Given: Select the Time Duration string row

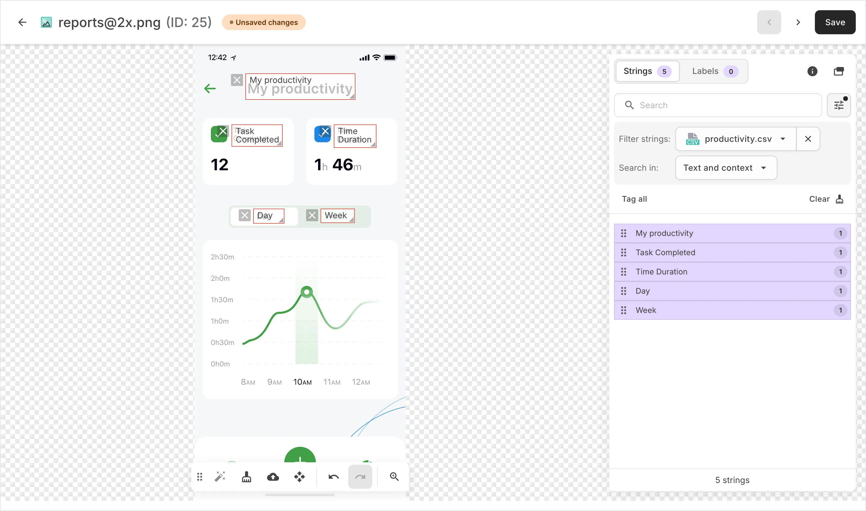Looking at the screenshot, I should pyautogui.click(x=732, y=272).
